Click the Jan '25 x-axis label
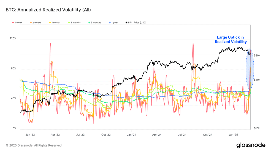271x152 pixels. 233,135
